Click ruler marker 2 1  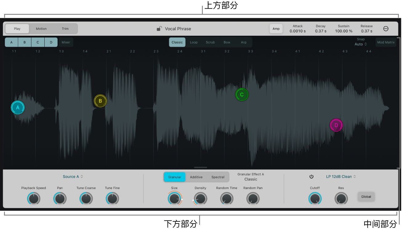coord(109,51)
